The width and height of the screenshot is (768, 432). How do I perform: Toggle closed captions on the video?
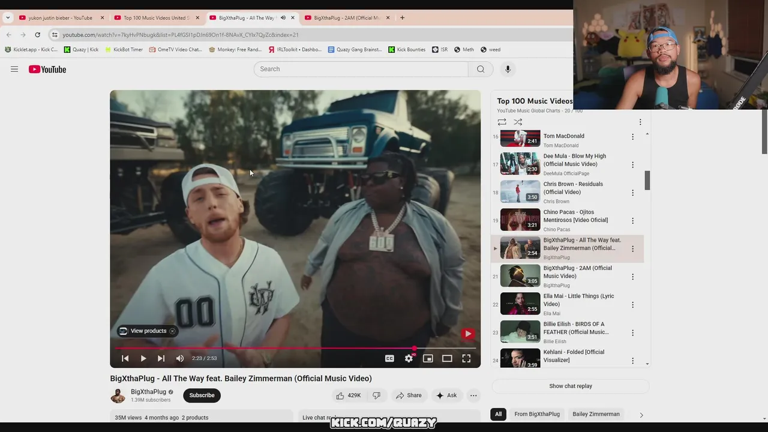(389, 358)
